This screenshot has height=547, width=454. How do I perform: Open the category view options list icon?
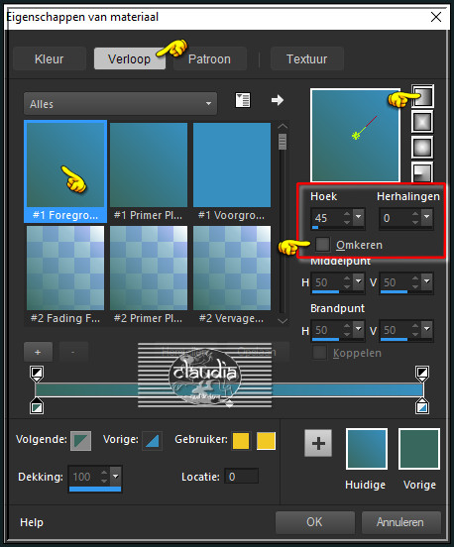243,100
